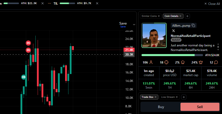Image resolution: width=222 pixels, height=114 pixels.
Task: Add a new tab next to Live Stream
Action: pos(184,97)
